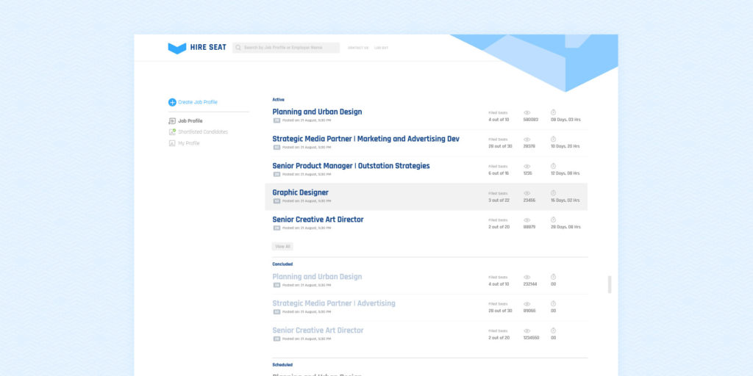Screen dimensions: 753x376
Task: Click the Contact Us header link
Action: [358, 48]
